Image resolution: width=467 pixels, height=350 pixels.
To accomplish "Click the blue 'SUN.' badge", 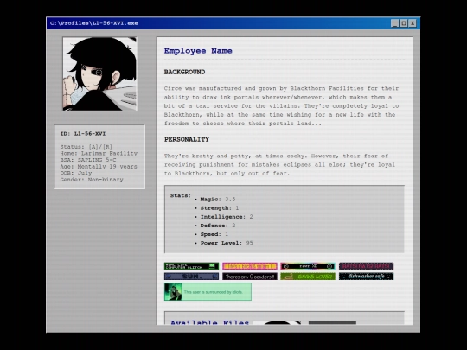I will click(191, 277).
